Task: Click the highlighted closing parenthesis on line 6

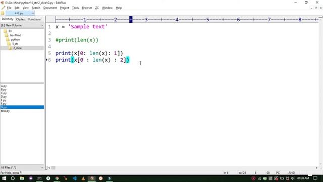Action: [128, 60]
